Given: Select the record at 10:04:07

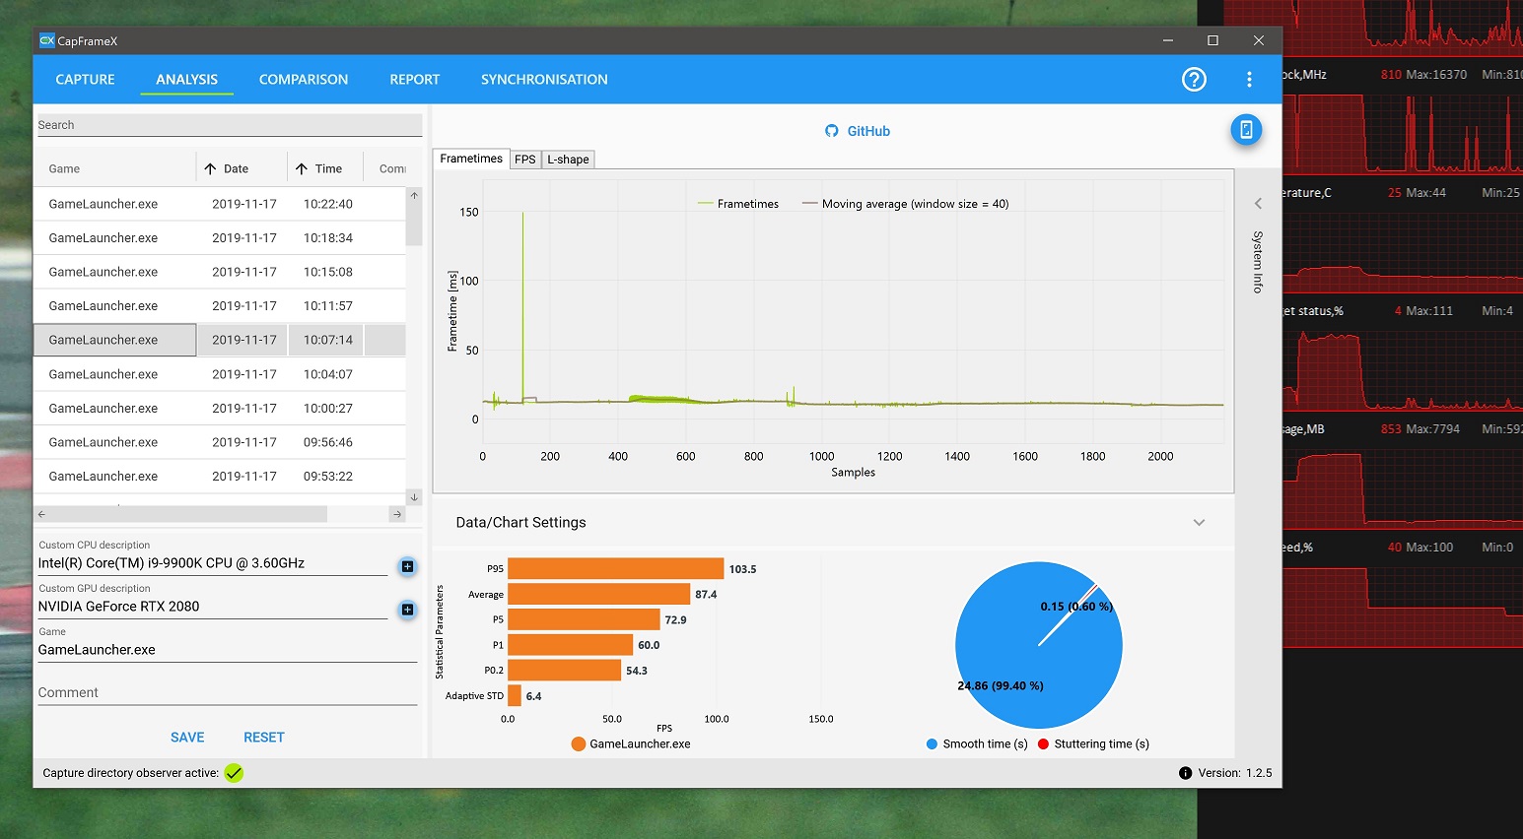Looking at the screenshot, I should tap(220, 374).
